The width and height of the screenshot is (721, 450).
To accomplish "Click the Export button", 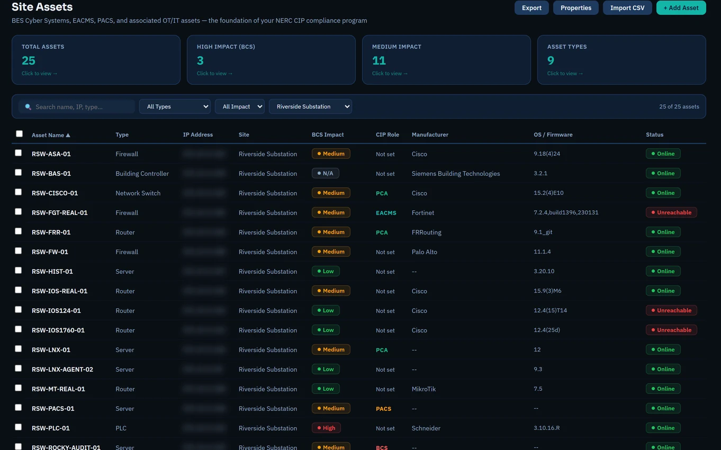I will coord(531,7).
